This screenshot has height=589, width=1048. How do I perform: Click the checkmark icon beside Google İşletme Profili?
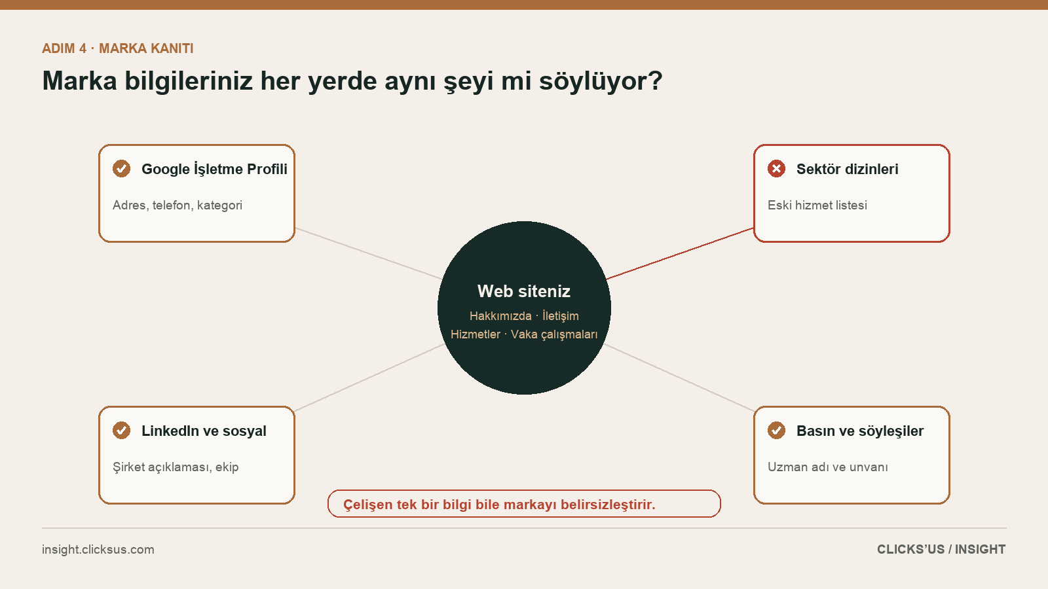121,168
